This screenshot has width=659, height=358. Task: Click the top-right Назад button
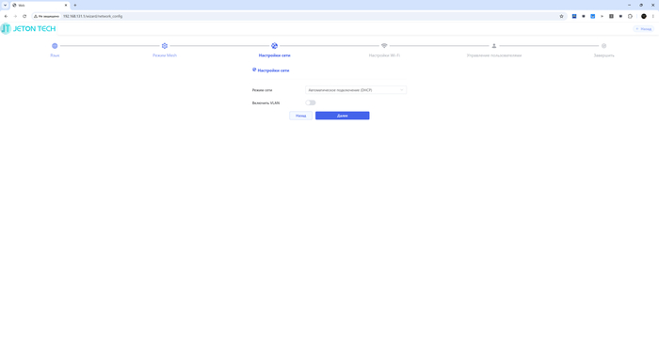643,29
